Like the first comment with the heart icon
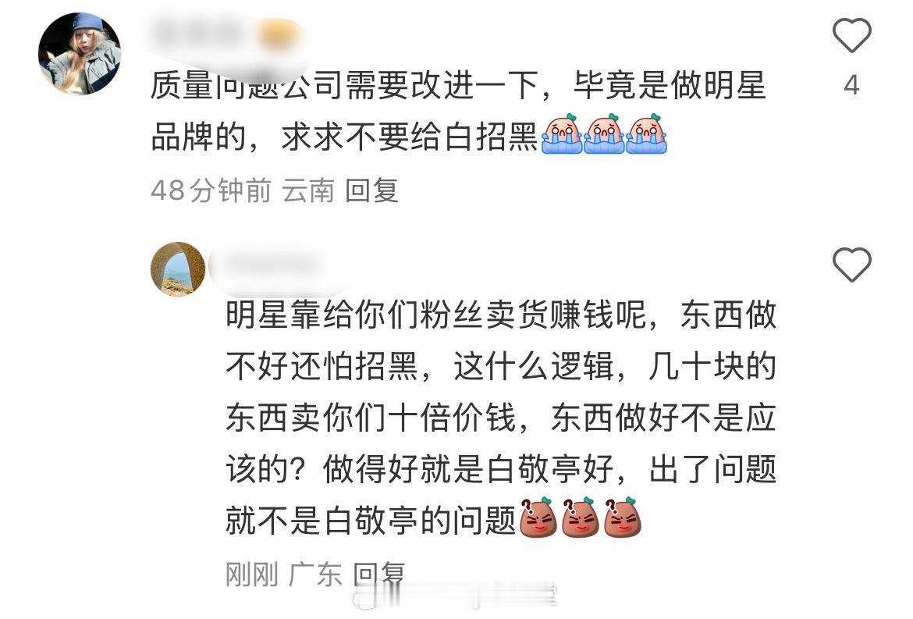913x619 pixels. [852, 36]
